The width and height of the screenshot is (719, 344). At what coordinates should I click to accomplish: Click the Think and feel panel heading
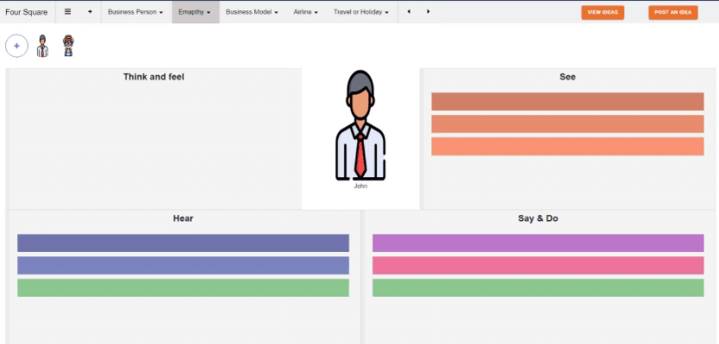(x=153, y=77)
